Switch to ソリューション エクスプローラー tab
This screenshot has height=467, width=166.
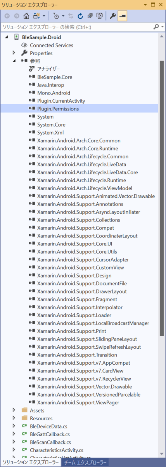(30, 463)
